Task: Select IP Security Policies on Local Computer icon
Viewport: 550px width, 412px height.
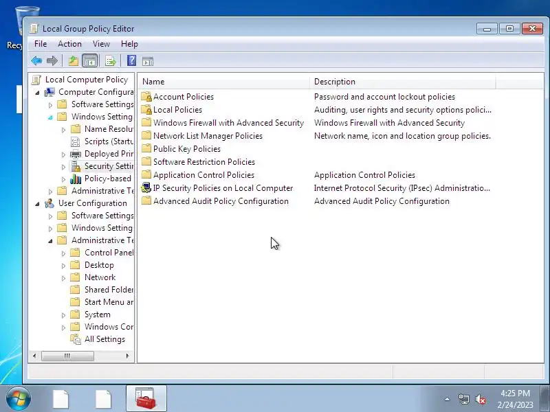Action: [146, 187]
